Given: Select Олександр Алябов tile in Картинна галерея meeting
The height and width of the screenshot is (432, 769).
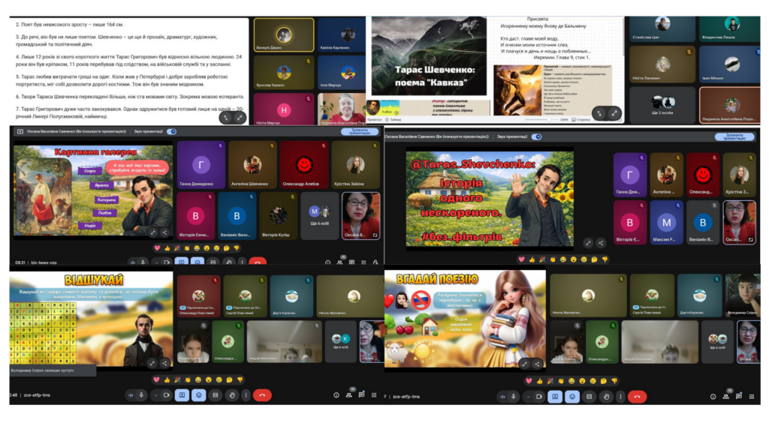Looking at the screenshot, I should (303, 164).
